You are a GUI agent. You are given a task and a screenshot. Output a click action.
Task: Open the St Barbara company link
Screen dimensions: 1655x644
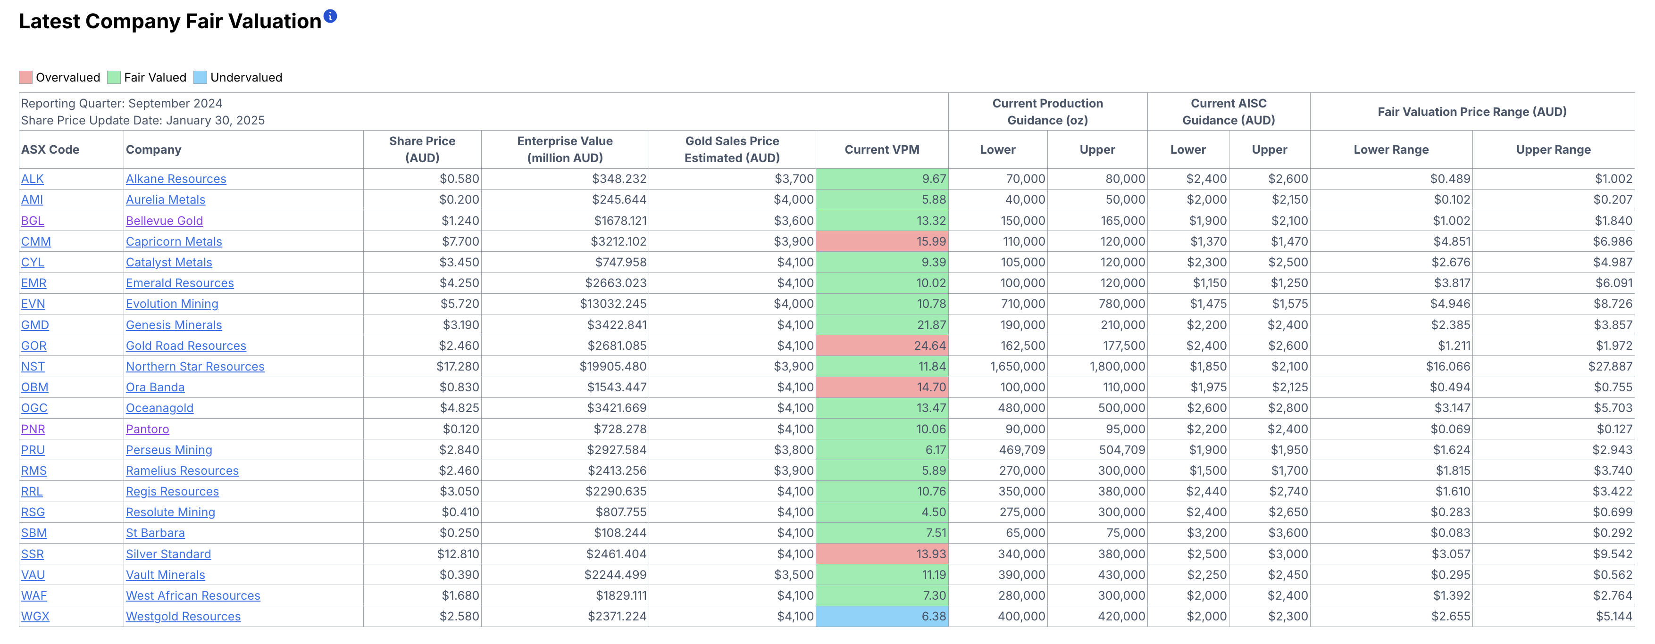tap(156, 533)
